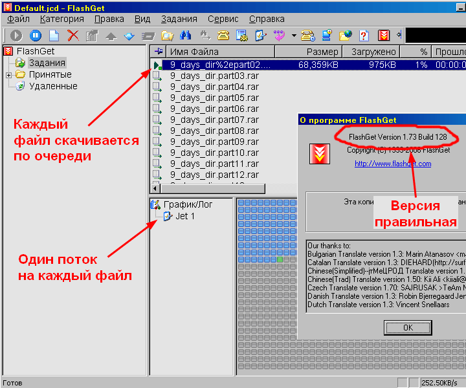This screenshot has height=388, width=466.
Task: Click the purple curved arrow toolbar icon
Action: [279, 36]
